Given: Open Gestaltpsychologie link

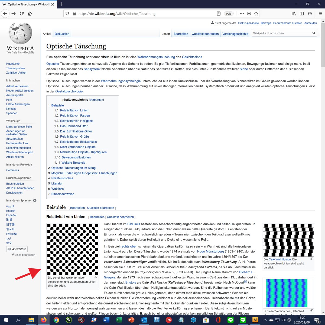Looking at the screenshot, I should tap(69, 91).
